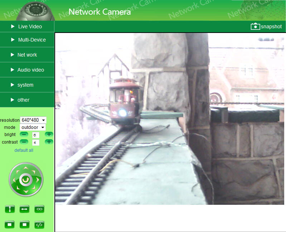Image resolution: width=286 pixels, height=232 pixels.
Task: Click the second square stop button
Action: 24,224
